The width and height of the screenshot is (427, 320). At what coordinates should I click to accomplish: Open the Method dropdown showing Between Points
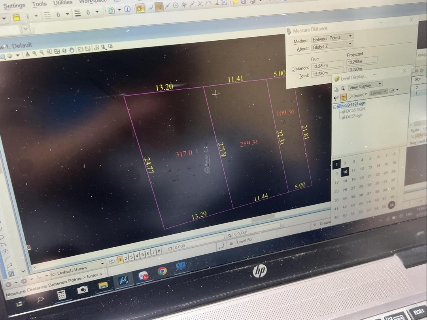point(332,38)
